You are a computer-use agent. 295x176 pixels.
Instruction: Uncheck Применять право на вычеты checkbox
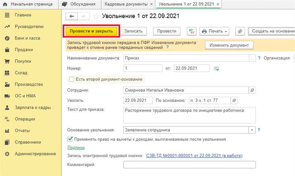(70, 139)
